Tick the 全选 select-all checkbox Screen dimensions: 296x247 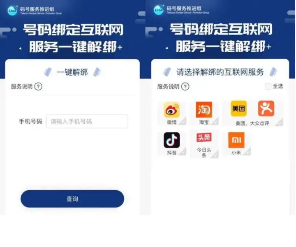(x=268, y=86)
